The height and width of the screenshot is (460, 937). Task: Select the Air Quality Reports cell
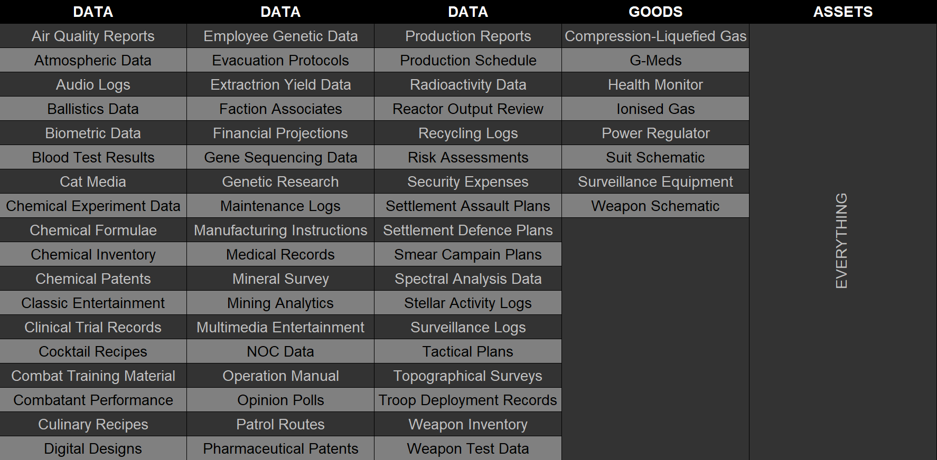pos(93,36)
